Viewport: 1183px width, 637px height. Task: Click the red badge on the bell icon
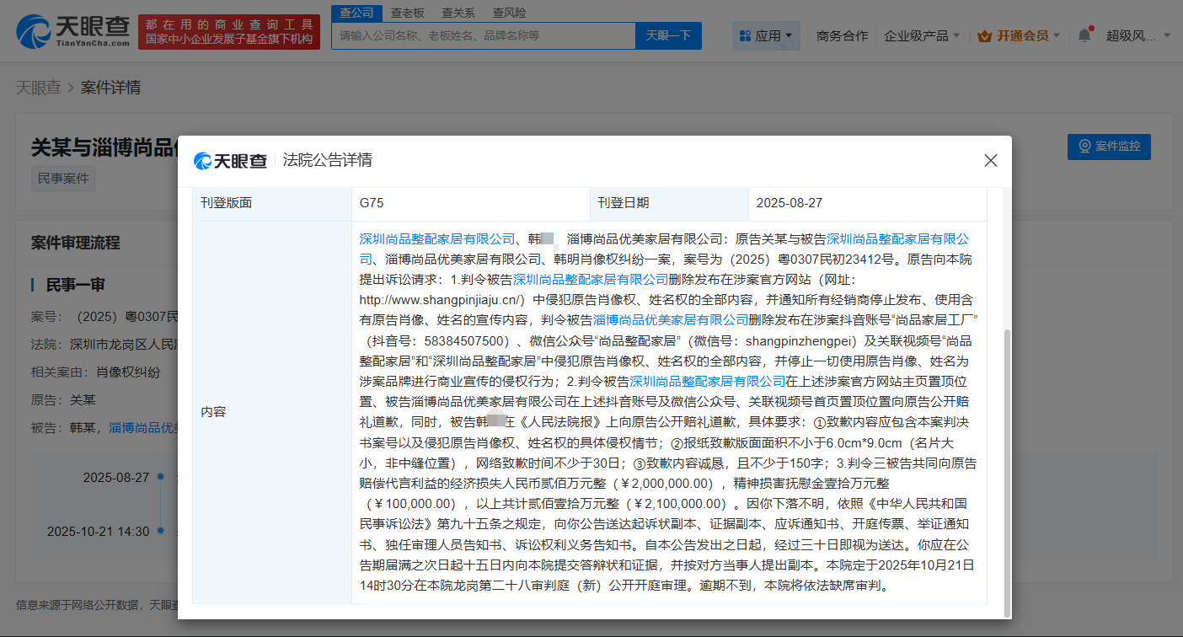(x=1091, y=28)
